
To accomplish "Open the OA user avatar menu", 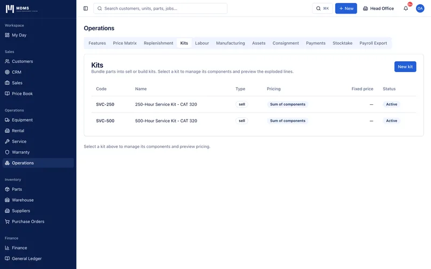I will point(420,9).
